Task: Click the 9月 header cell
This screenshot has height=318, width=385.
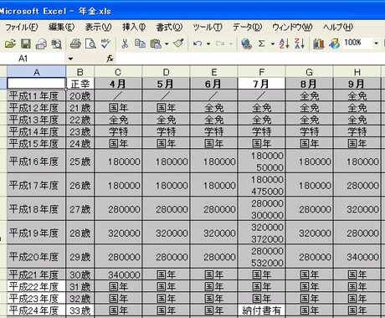Action: point(357,84)
